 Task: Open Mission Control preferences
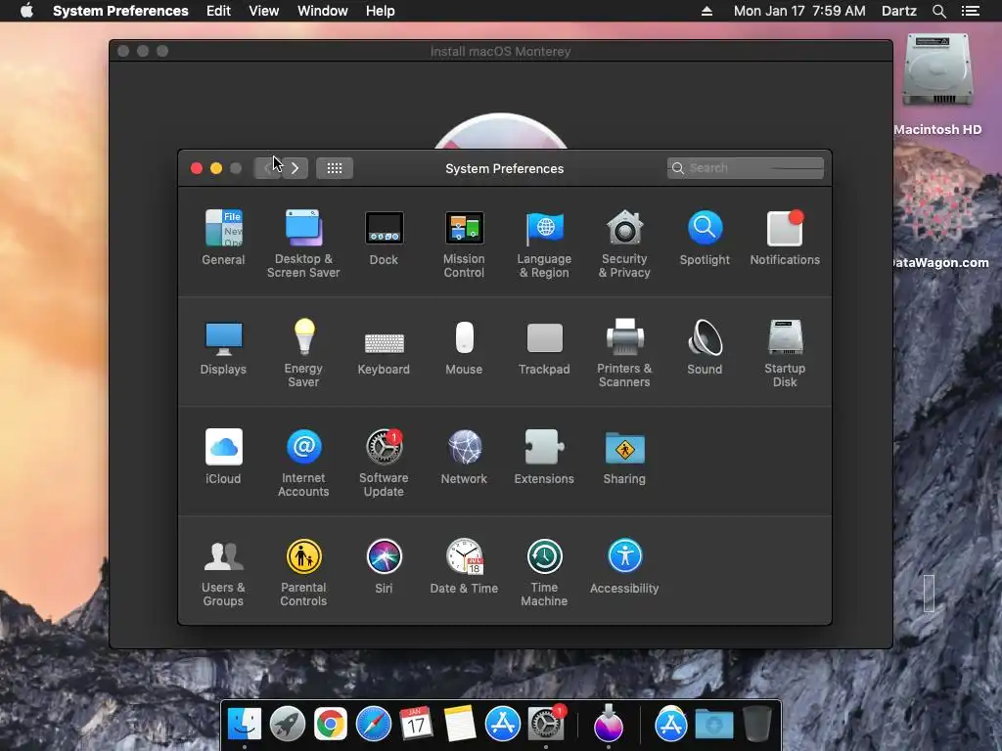click(x=464, y=243)
